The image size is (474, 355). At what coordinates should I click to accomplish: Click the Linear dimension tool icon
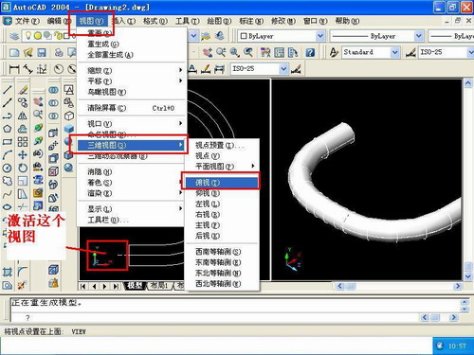tap(14, 69)
